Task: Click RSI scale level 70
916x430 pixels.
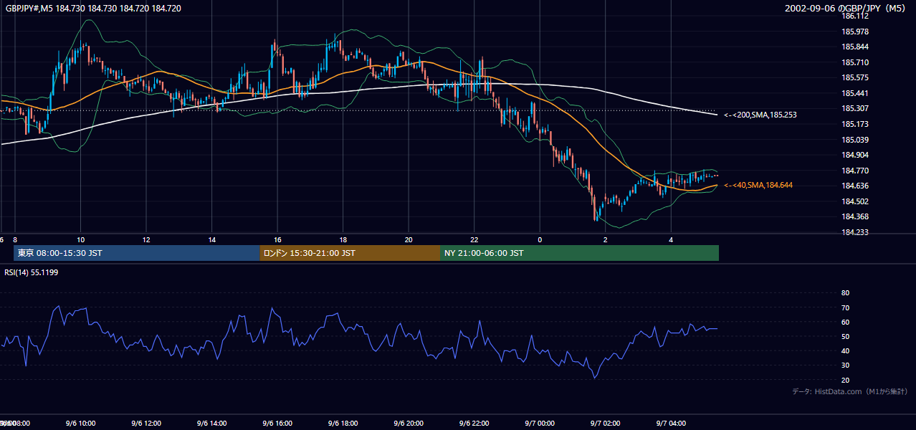Action: click(x=845, y=307)
